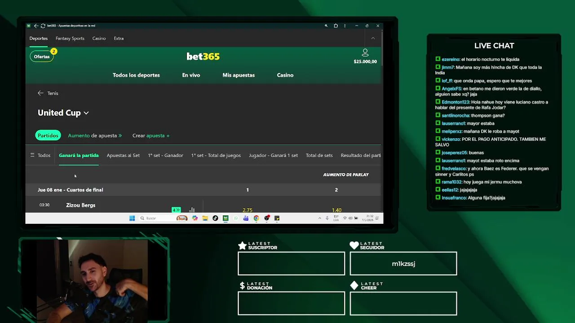Click latest follower name m1kzssj
Viewport: 575px width, 323px height.
click(x=403, y=264)
